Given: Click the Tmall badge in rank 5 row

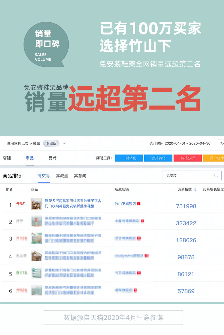Looking at the screenshot, I should (x=139, y=273).
